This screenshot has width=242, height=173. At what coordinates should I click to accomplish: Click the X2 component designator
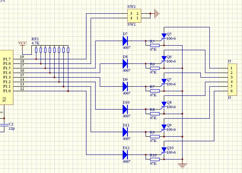[4, 100]
